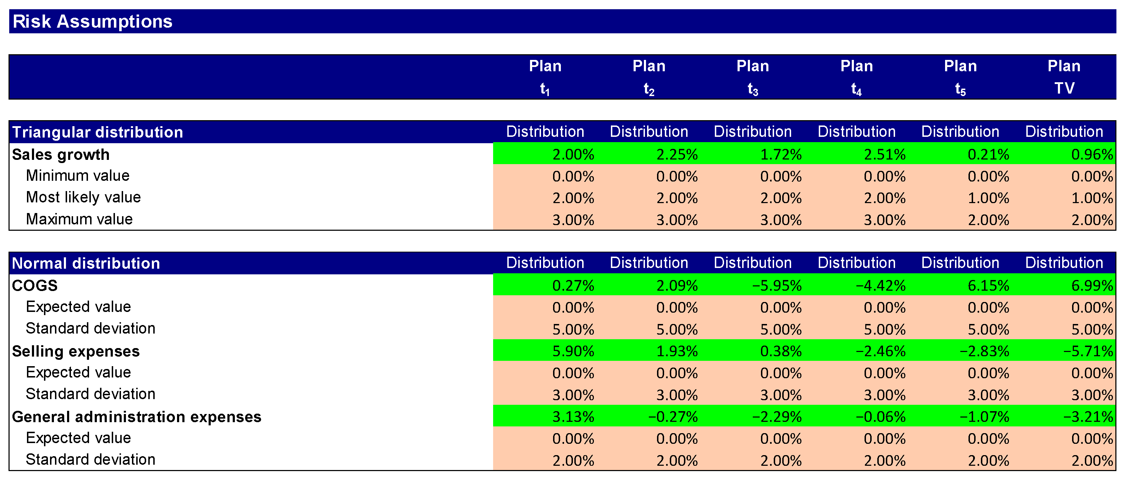Viewport: 1126px width, 481px height.
Task: Select the Plan t1 column header
Action: point(545,77)
